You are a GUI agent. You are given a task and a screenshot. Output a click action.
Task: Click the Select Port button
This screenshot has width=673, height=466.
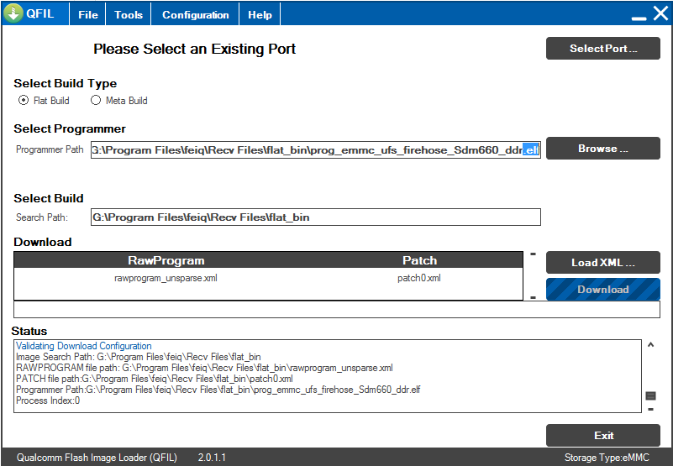click(603, 49)
